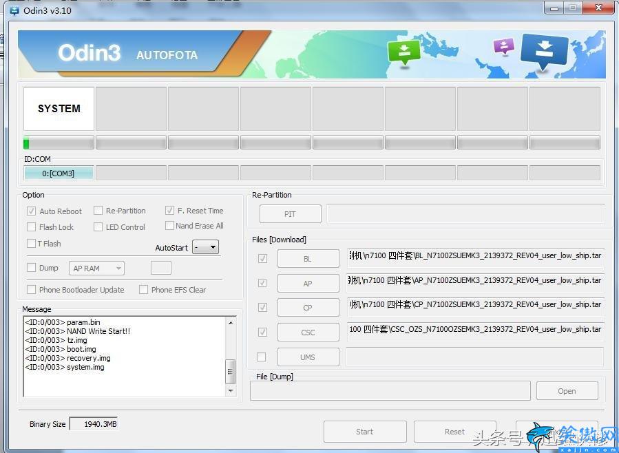
Task: Tick the checkbox beside the UMS button
Action: pos(262,357)
